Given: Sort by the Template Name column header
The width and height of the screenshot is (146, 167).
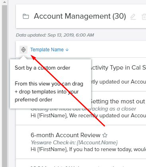Looking at the screenshot, I should click(47, 50).
